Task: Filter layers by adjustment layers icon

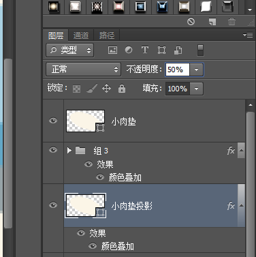Action: 129,50
